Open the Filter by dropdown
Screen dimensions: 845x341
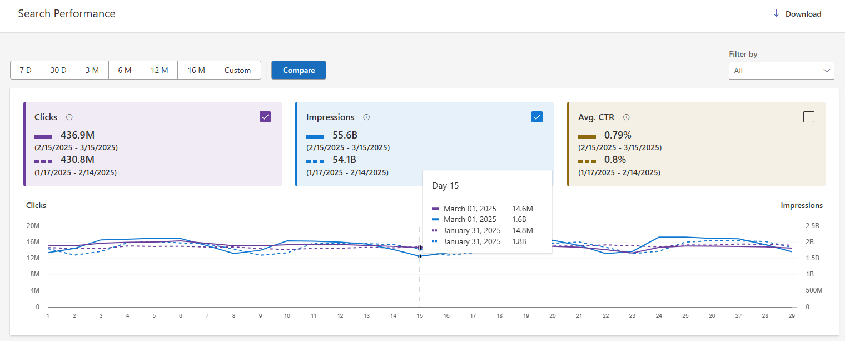coord(781,71)
